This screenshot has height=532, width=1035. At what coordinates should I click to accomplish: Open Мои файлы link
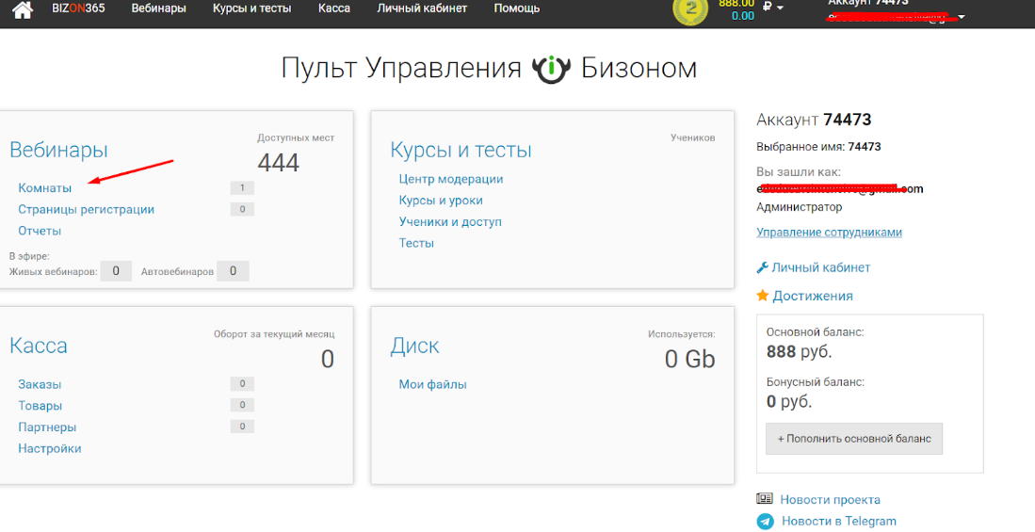(x=433, y=384)
